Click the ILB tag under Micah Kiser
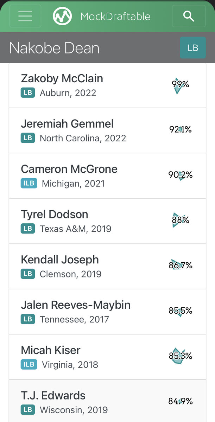Viewport: 215px width, 422px height. point(29,365)
